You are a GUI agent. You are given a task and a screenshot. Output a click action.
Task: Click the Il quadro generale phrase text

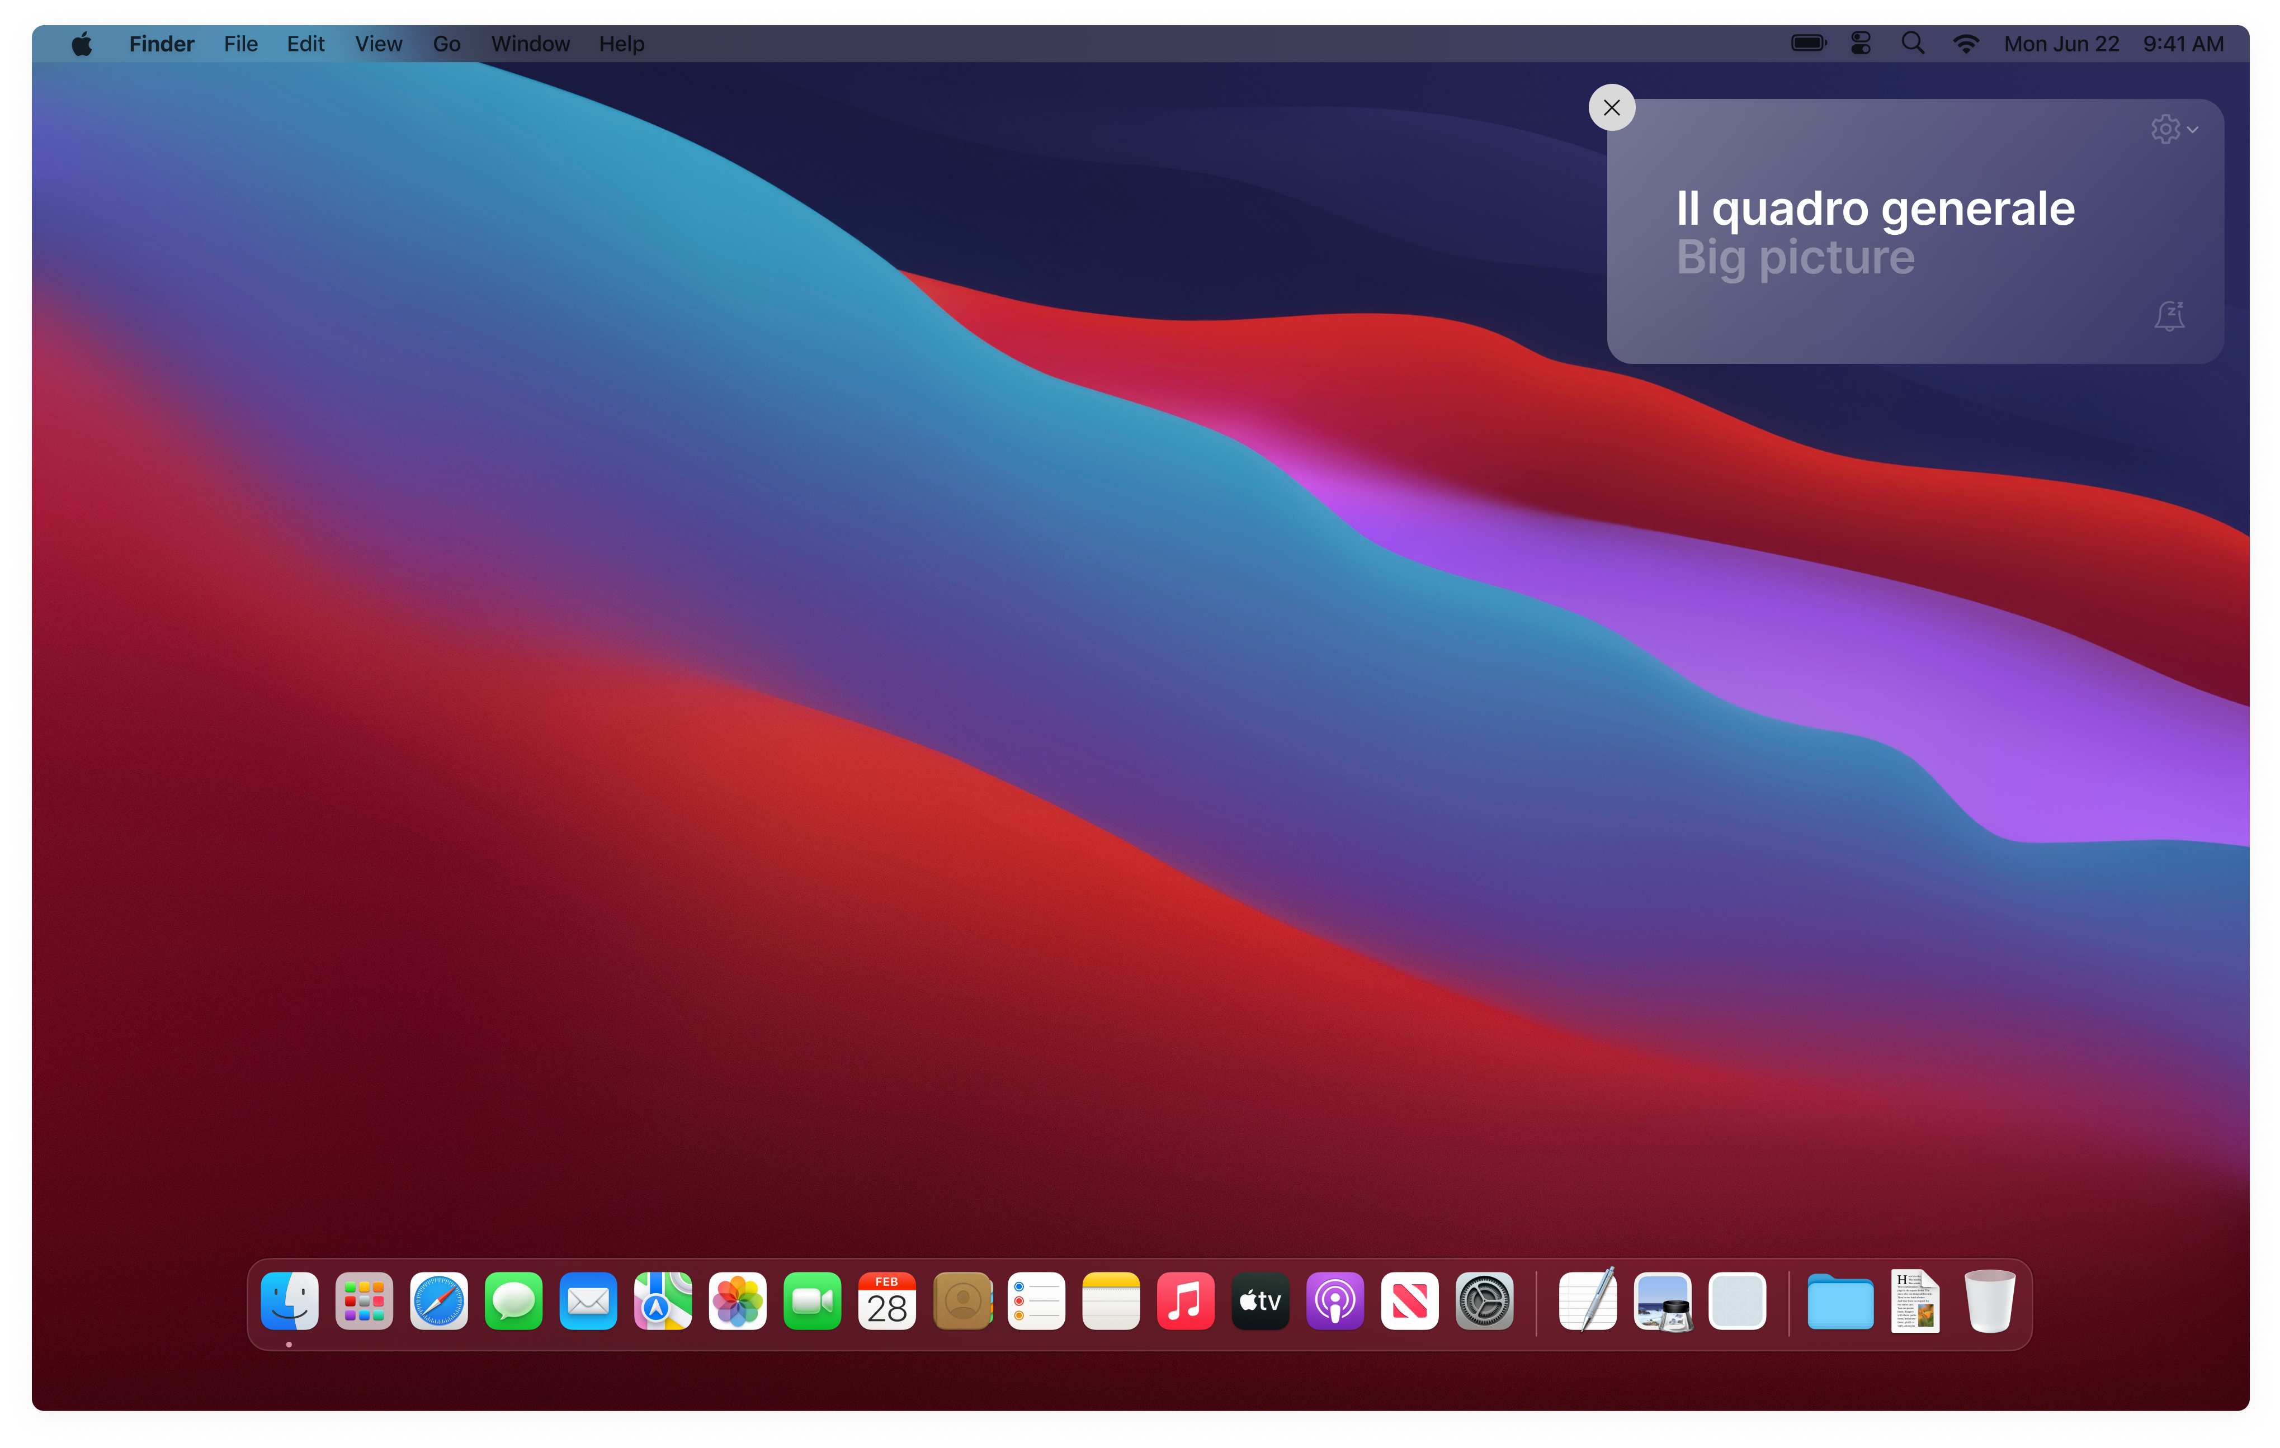coord(1875,208)
